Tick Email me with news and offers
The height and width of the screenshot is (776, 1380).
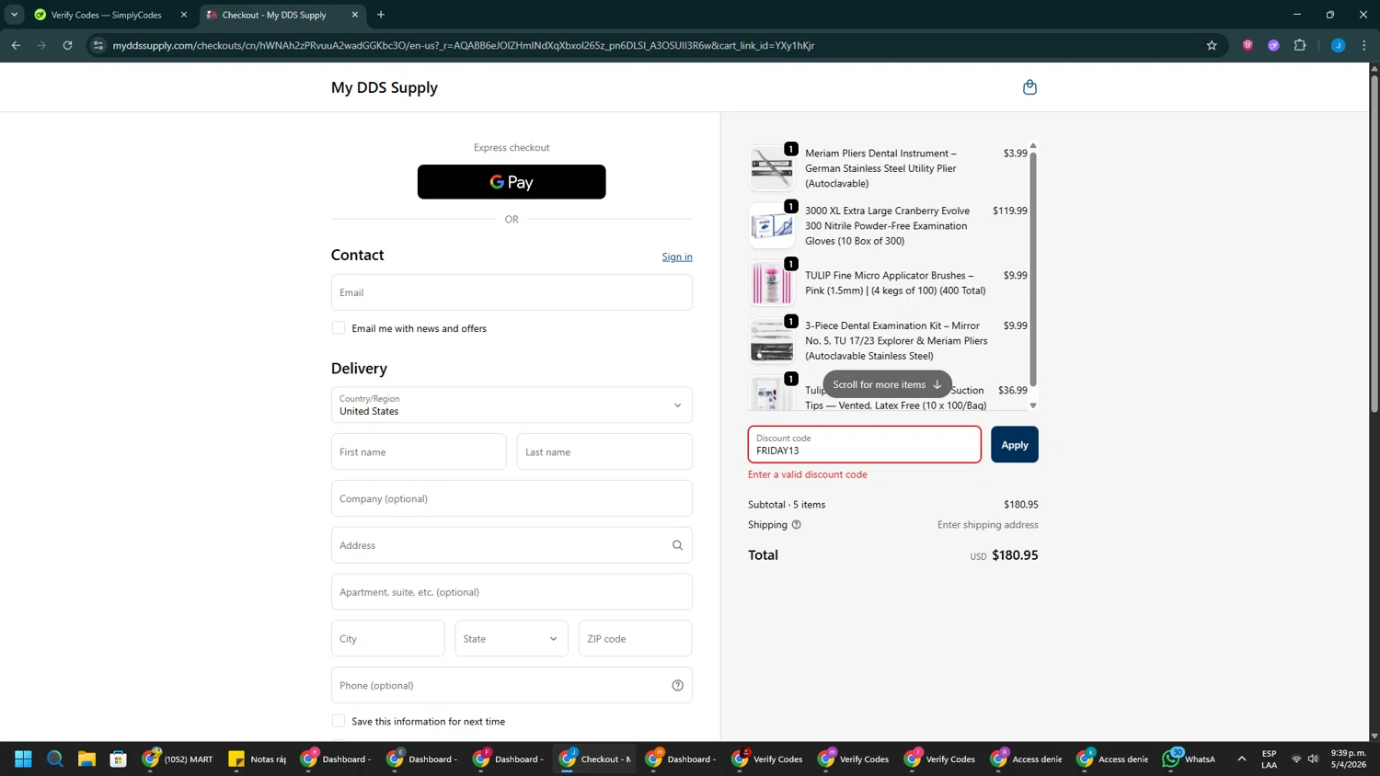point(339,328)
